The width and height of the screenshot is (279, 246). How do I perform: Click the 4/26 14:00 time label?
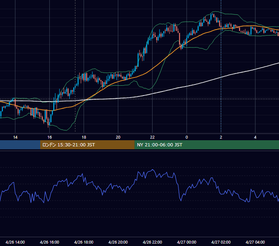[15, 242]
